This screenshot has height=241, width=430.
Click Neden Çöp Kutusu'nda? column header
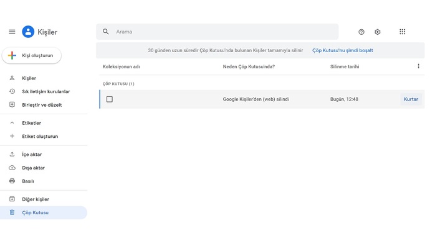[x=249, y=66]
